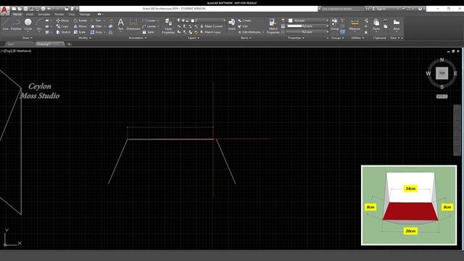Toggle layer lock icon in layer dropdown
The width and height of the screenshot is (464, 261).
pos(187,20)
